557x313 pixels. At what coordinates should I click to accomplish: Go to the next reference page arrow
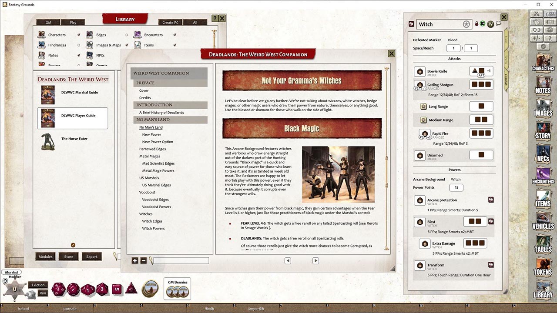coord(315,261)
